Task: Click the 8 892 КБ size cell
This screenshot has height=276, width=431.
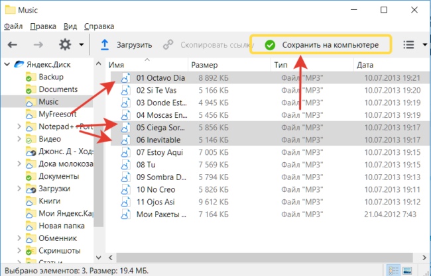Action: tap(214, 78)
